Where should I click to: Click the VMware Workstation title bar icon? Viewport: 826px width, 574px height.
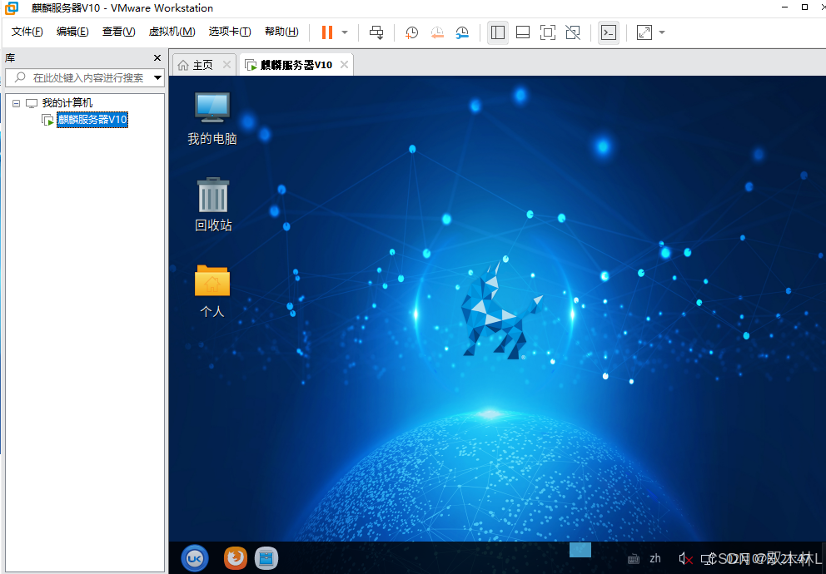click(x=11, y=7)
